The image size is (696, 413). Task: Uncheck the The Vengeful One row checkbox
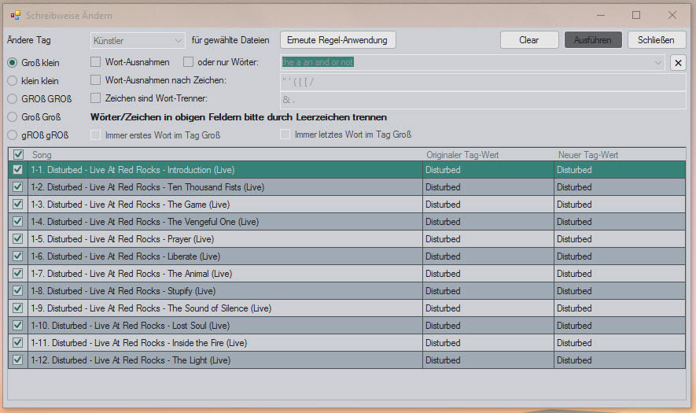(x=18, y=222)
